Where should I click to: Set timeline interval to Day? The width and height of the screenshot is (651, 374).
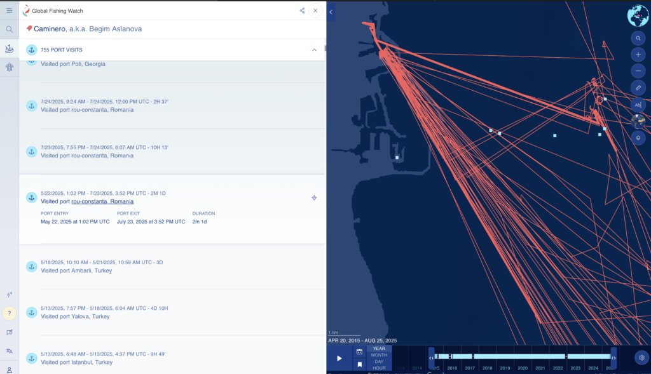point(379,361)
